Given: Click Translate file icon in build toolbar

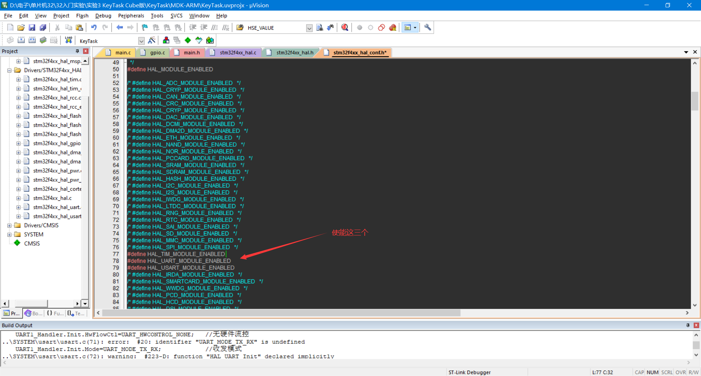Looking at the screenshot, I should click(x=10, y=40).
